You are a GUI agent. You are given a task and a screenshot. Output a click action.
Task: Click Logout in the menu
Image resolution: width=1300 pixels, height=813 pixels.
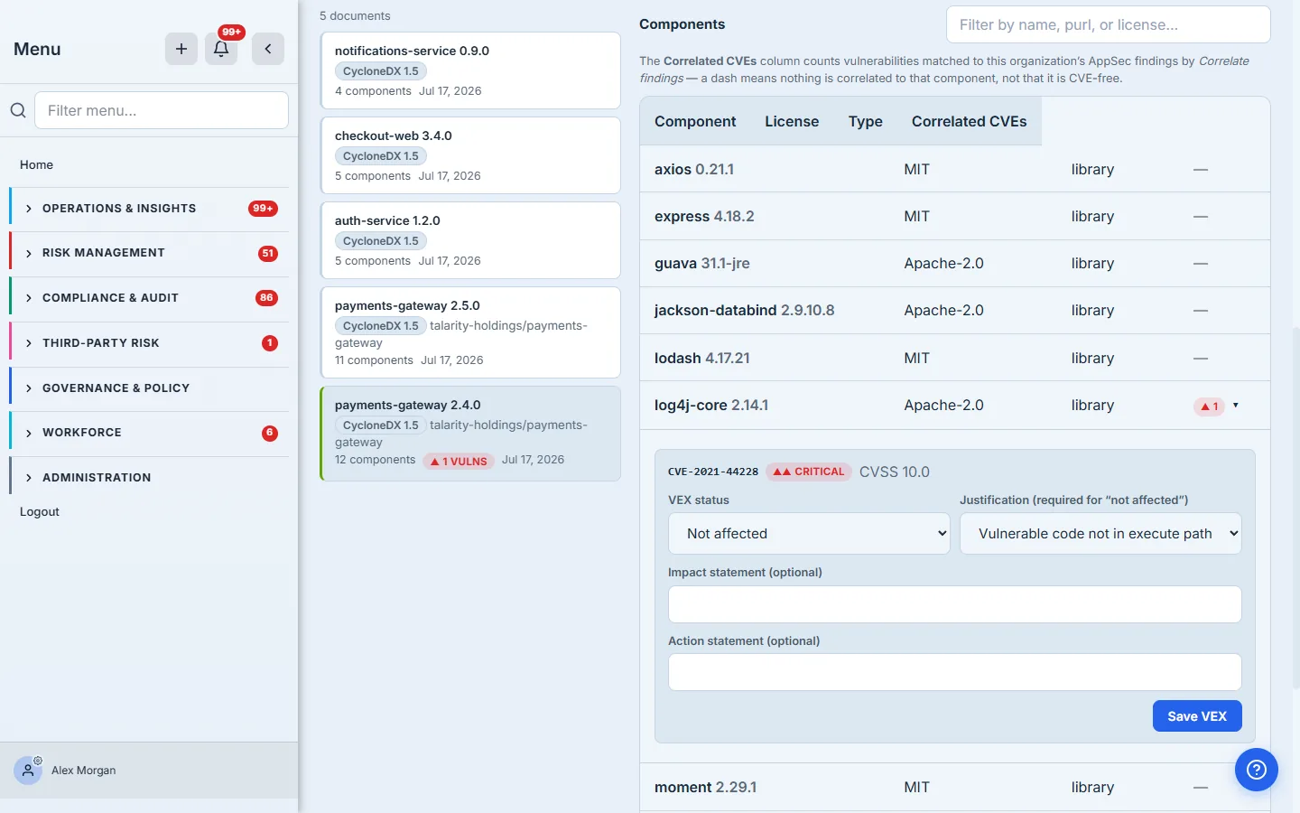point(40,511)
